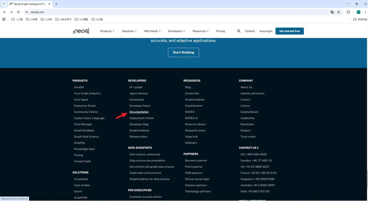The height and width of the screenshot is (201, 368).
Task: Open the Contact header link
Action: click(250, 31)
